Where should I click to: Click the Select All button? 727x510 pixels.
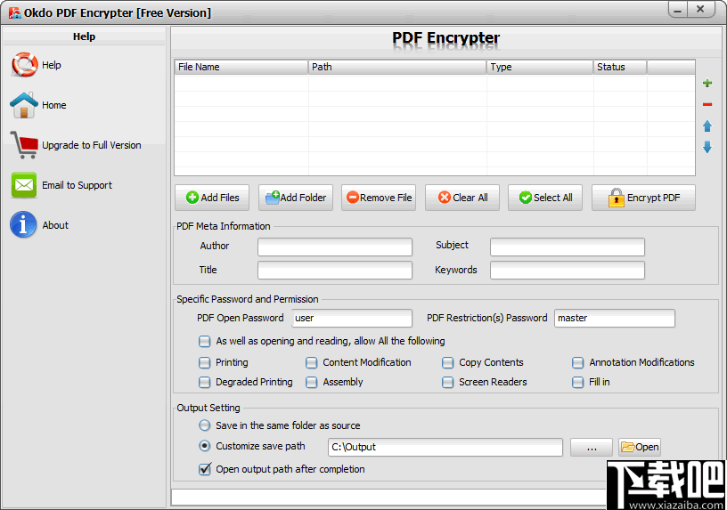pos(544,198)
